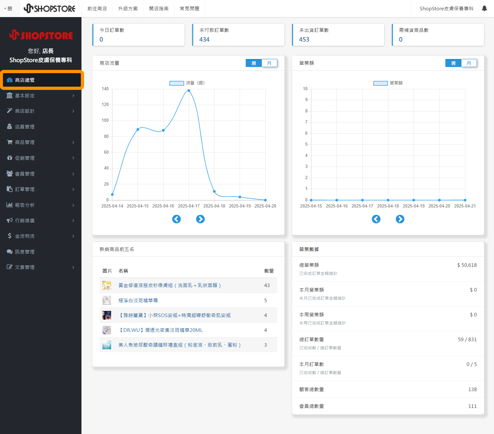Click 顧客總數量 value 138
Viewport: 494px width, 434px height.
472,390
